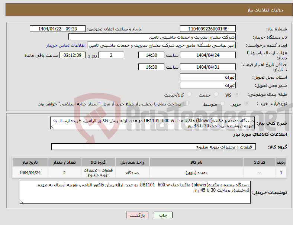Image resolution: width=293 pixels, height=225 pixels.
Task: Click need date cell 1404/04/24 in table
Action: point(30,173)
